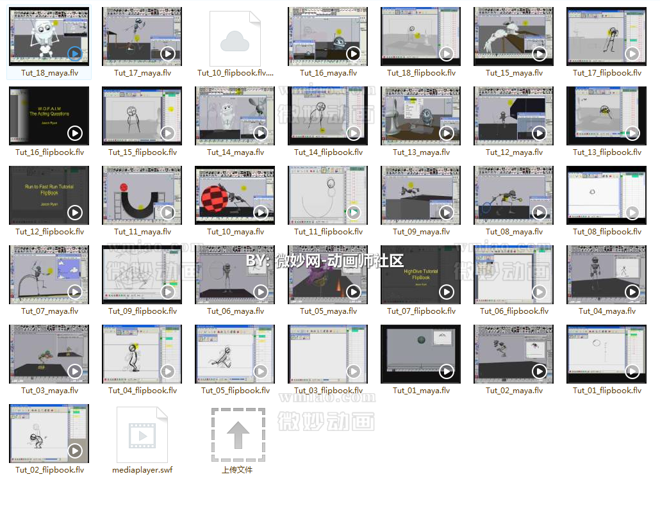Click the upload file arrow icon
Image resolution: width=660 pixels, height=520 pixels.
[238, 434]
